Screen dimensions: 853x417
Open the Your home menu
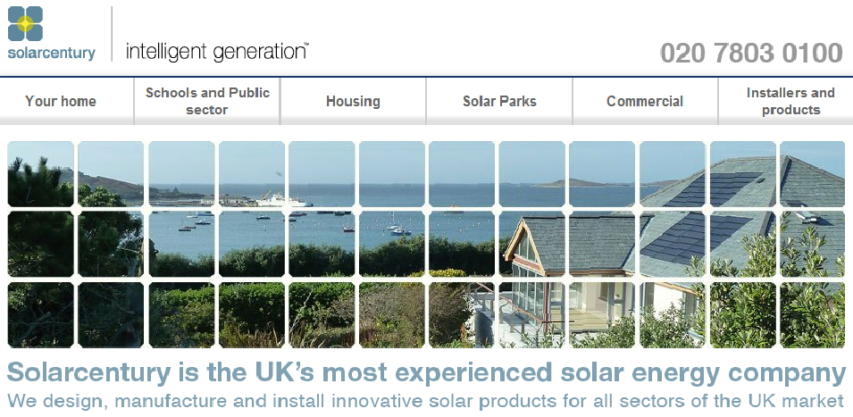click(x=61, y=101)
